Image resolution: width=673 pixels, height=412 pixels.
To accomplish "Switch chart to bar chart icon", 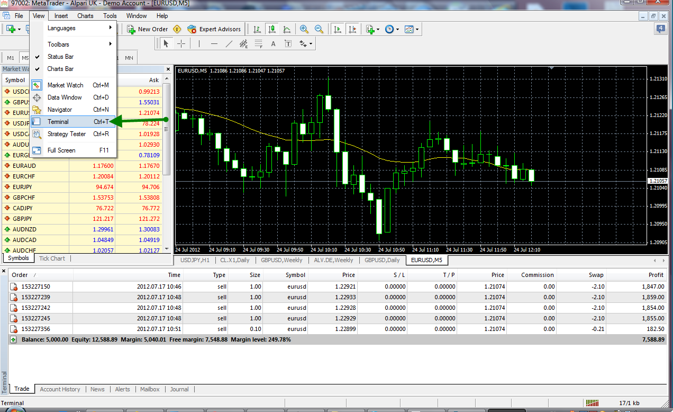I will pyautogui.click(x=257, y=29).
